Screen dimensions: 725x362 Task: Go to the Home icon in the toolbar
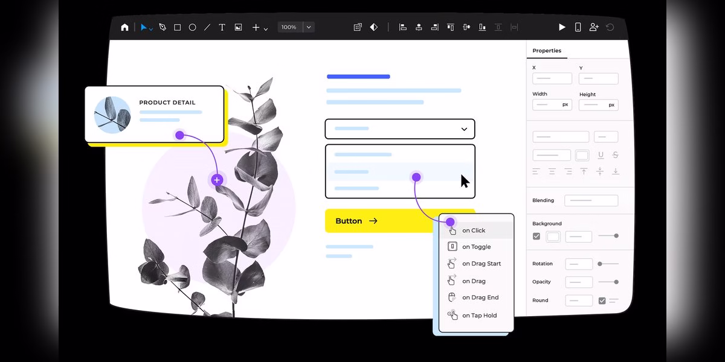124,27
